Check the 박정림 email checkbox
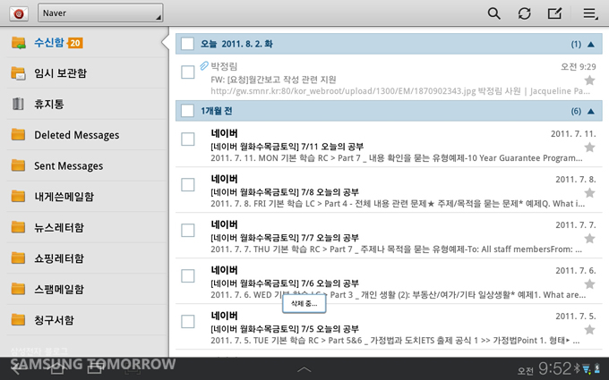609x380 pixels. coord(187,72)
